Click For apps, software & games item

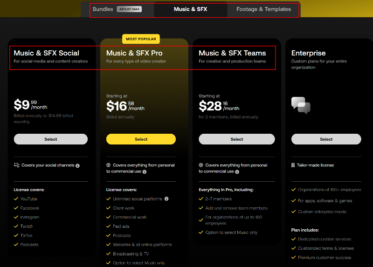(x=325, y=201)
